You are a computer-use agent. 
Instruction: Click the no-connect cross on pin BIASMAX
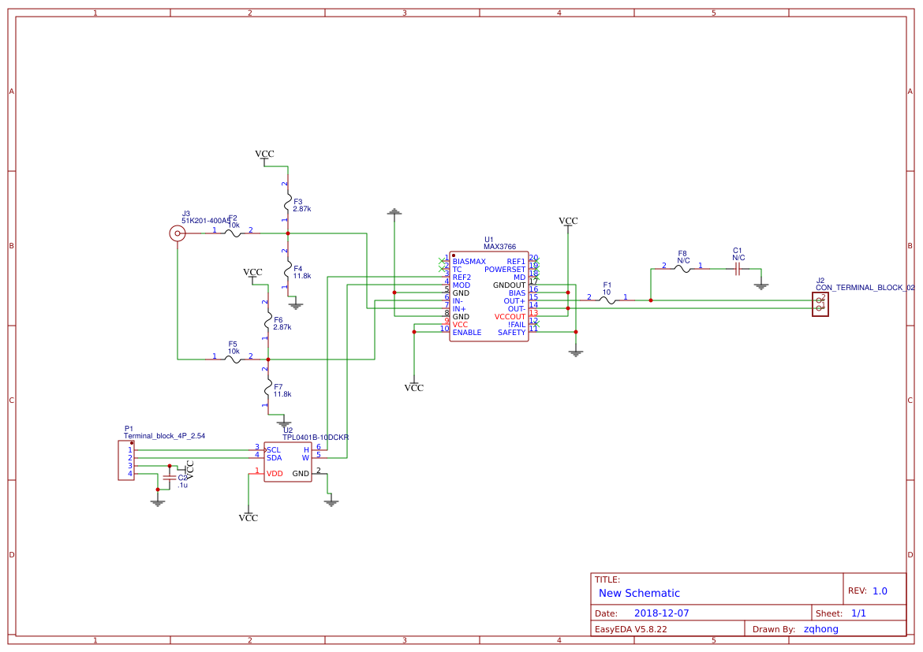coord(442,260)
